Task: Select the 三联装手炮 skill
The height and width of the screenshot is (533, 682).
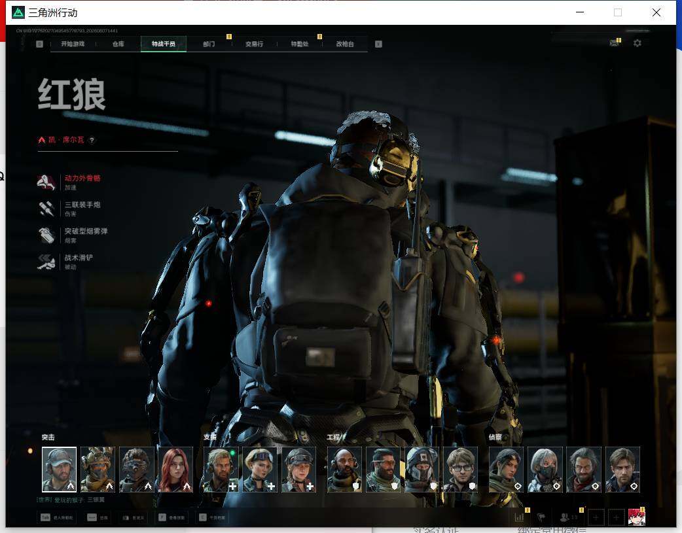Action: pos(69,209)
